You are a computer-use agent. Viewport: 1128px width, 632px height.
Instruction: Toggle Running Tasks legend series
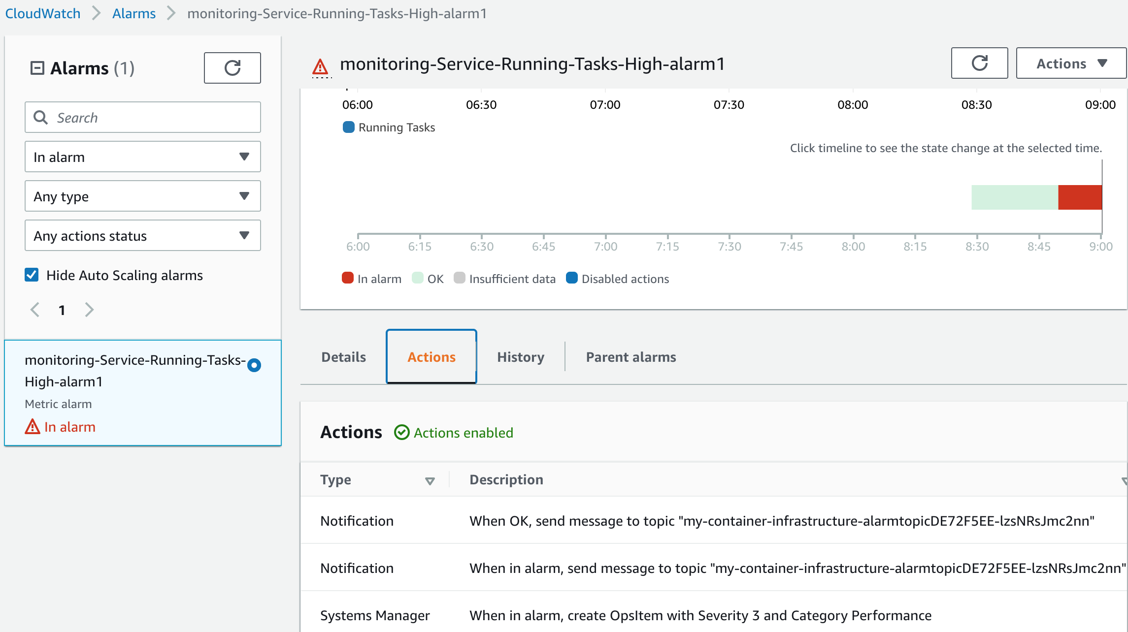point(348,127)
